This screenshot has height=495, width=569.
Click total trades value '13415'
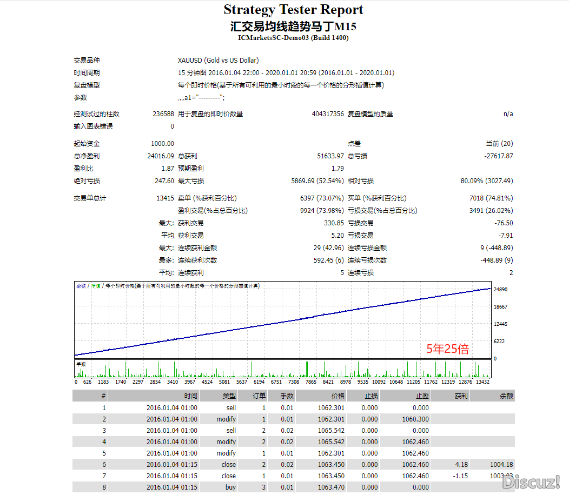point(165,198)
